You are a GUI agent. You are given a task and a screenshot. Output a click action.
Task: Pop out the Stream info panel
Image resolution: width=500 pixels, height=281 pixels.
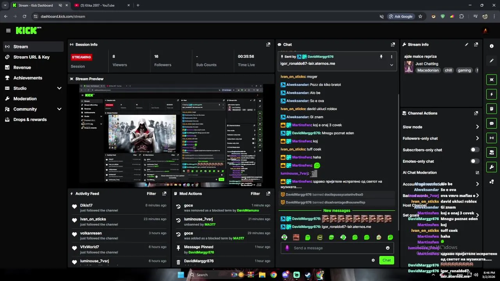pos(476,44)
